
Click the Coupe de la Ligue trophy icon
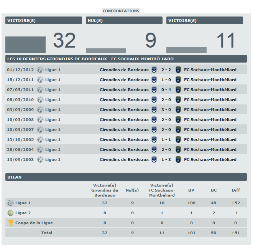pyautogui.click(x=11, y=223)
